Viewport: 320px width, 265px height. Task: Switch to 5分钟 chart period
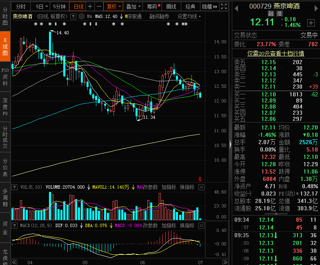(x=59, y=7)
